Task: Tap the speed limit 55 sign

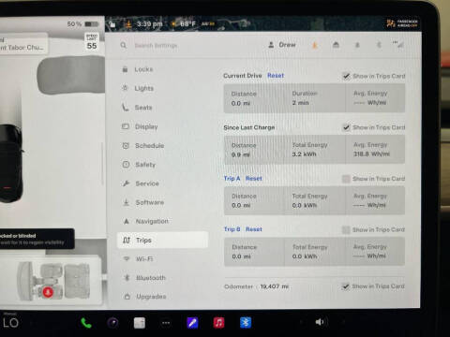Action: (92, 42)
